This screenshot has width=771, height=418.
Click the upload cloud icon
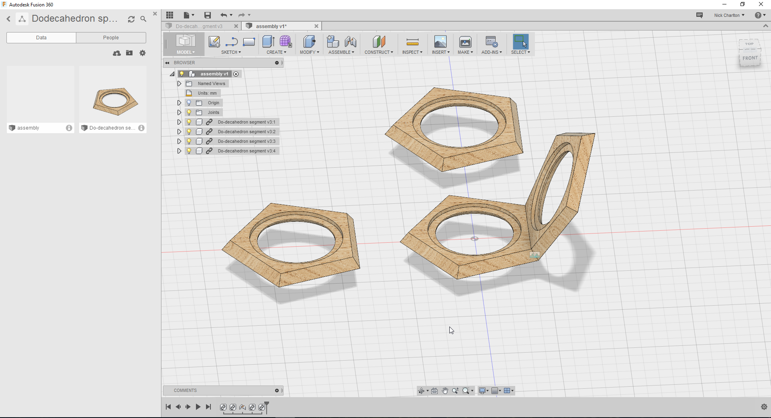pos(117,53)
